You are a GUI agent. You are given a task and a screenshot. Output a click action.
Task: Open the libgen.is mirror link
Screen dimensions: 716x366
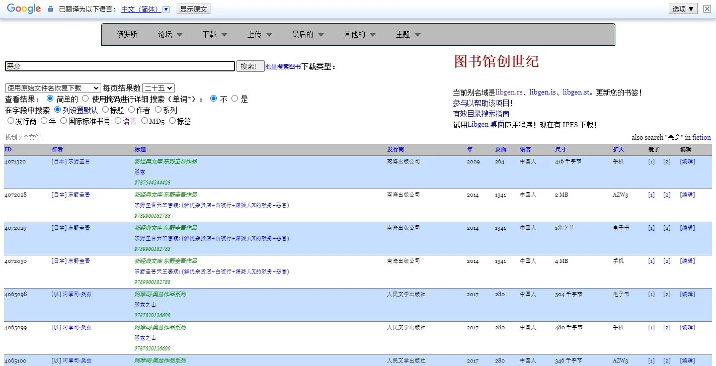(x=542, y=93)
